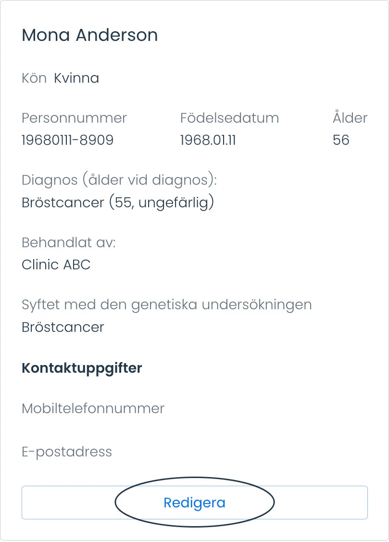The height and width of the screenshot is (542, 389).
Task: Click the Diagnos (ålder vid diagnos) label
Action: [x=119, y=180]
